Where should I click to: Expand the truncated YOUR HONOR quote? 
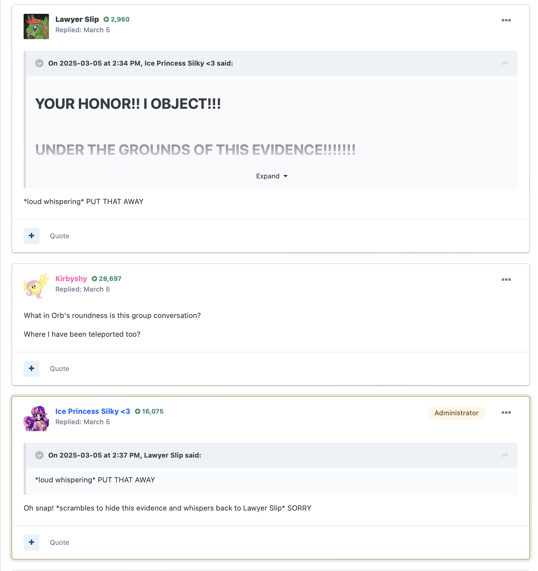[272, 176]
